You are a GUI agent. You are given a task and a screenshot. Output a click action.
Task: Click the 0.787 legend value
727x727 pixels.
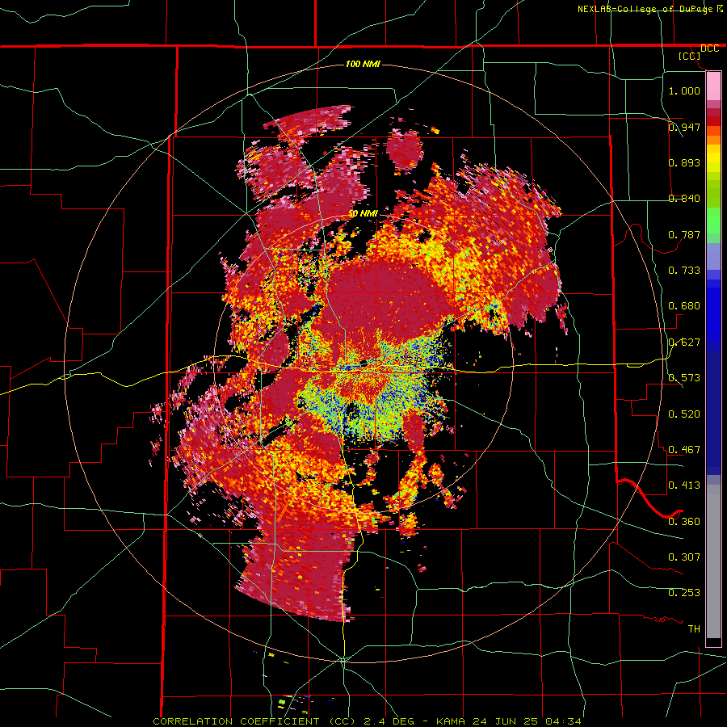coord(684,234)
